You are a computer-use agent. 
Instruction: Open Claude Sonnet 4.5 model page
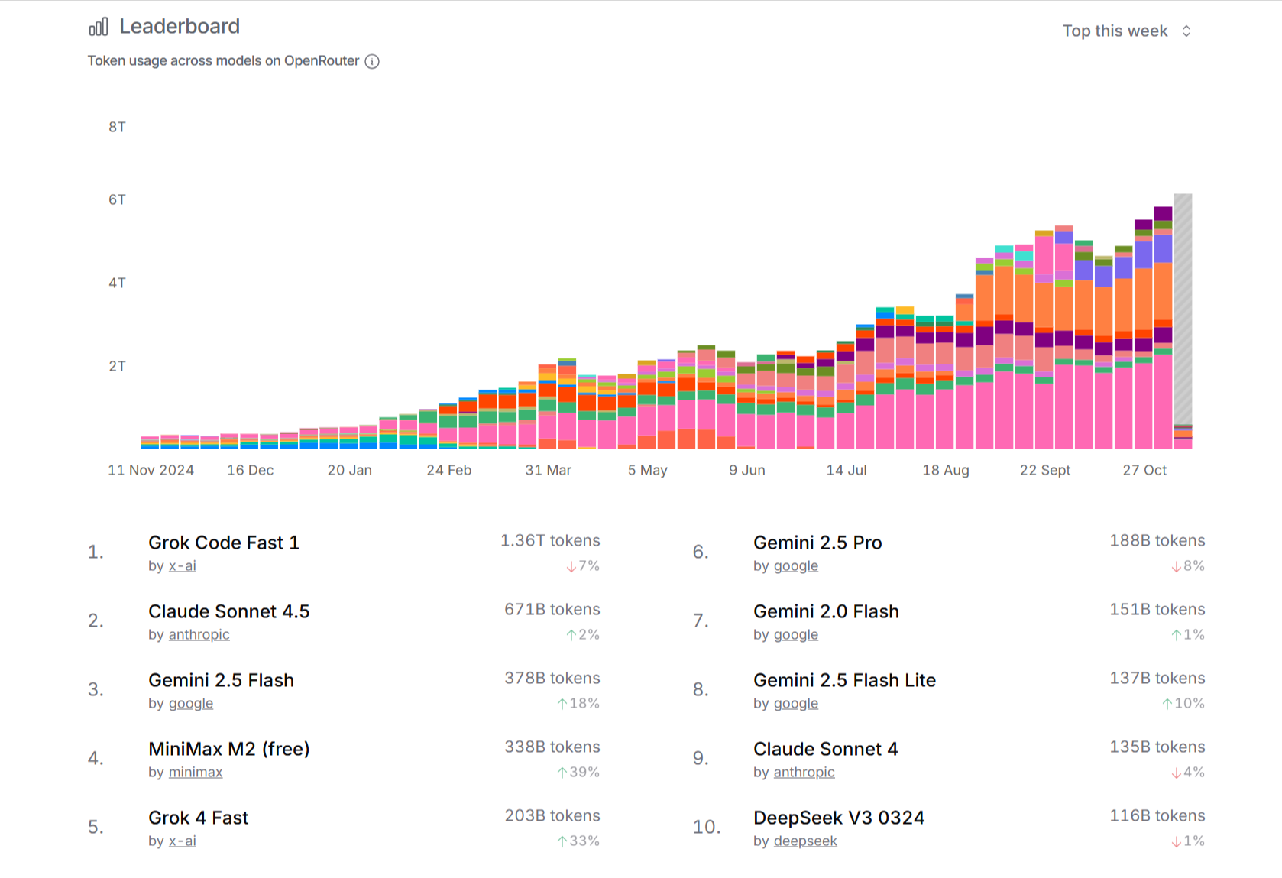228,611
